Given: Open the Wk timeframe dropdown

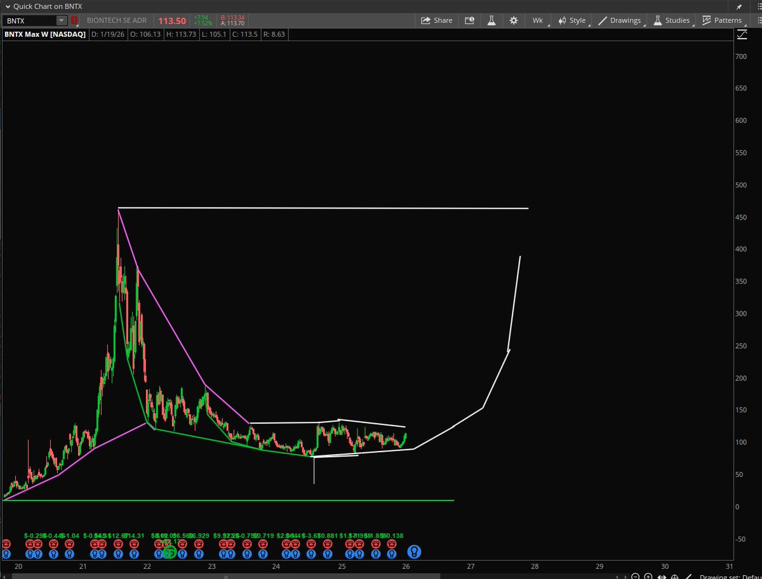Looking at the screenshot, I should pyautogui.click(x=538, y=20).
